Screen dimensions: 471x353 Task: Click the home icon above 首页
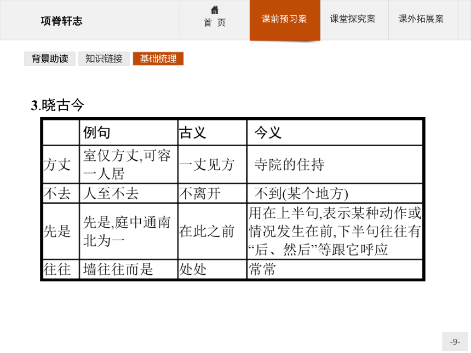tap(215, 10)
